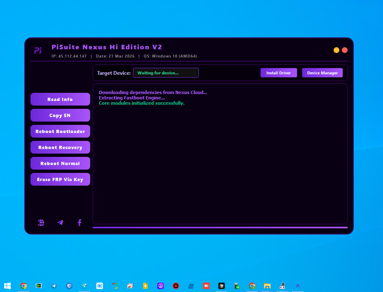
Task: Select Reboot Bootloader
Action: click(60, 131)
